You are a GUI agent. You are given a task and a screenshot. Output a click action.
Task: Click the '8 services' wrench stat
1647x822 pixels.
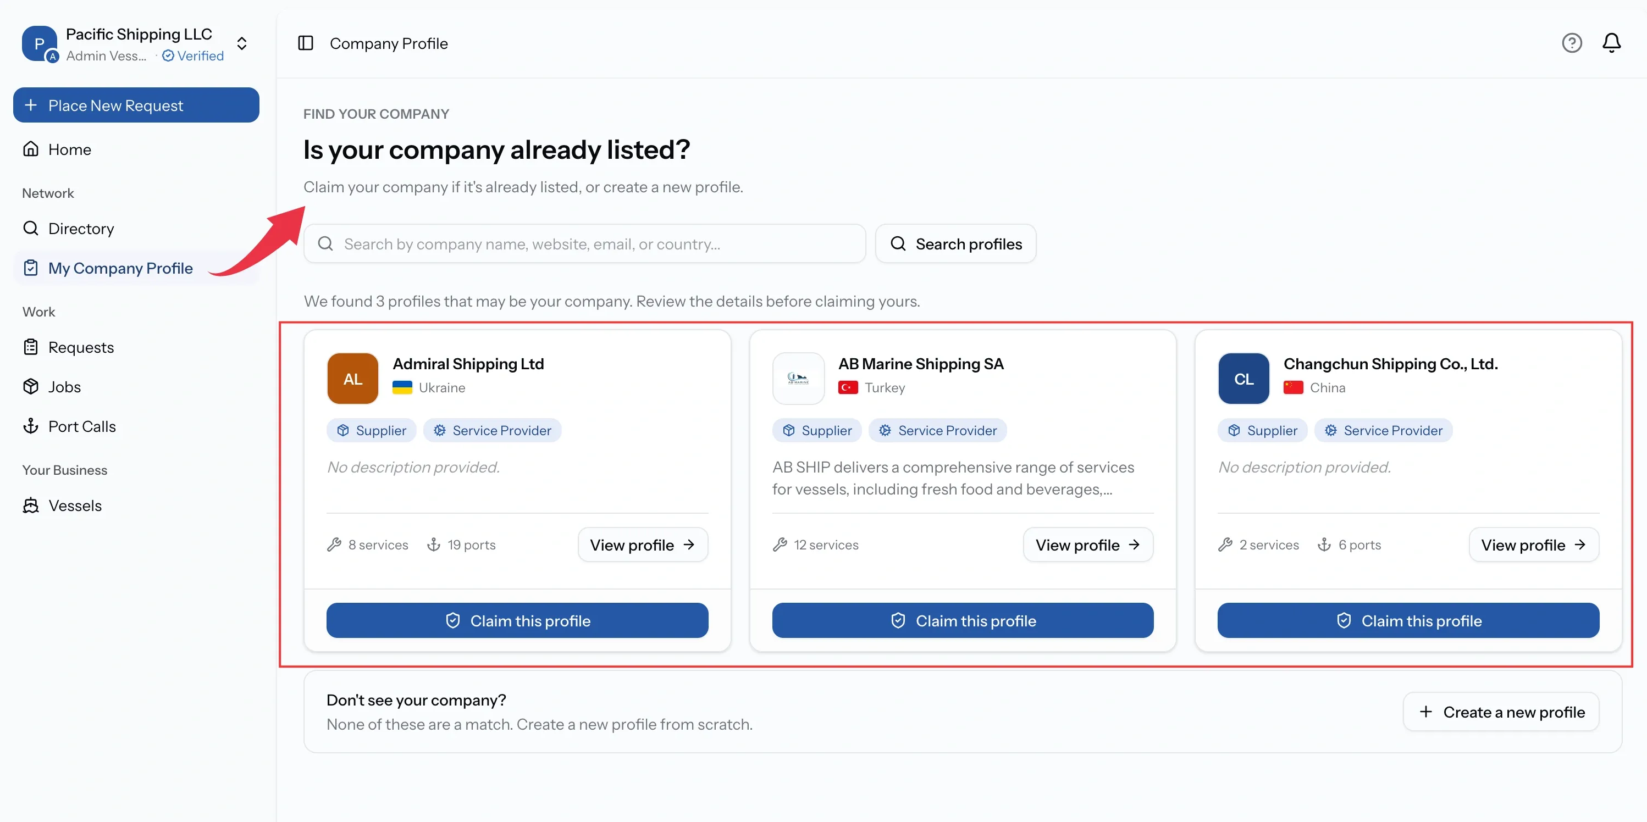pyautogui.click(x=368, y=545)
